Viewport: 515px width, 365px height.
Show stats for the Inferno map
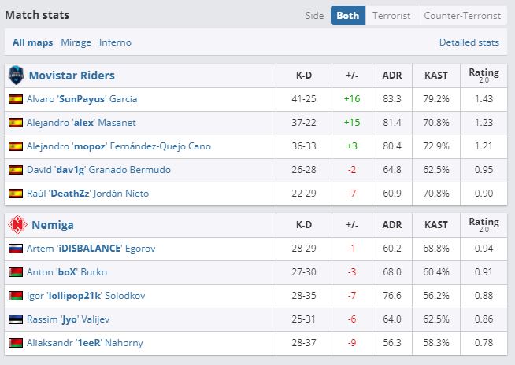click(x=116, y=42)
